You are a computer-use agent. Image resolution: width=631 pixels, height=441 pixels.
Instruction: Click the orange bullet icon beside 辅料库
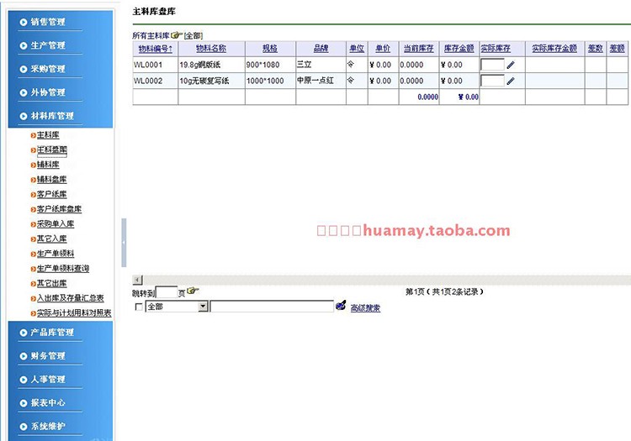point(34,165)
